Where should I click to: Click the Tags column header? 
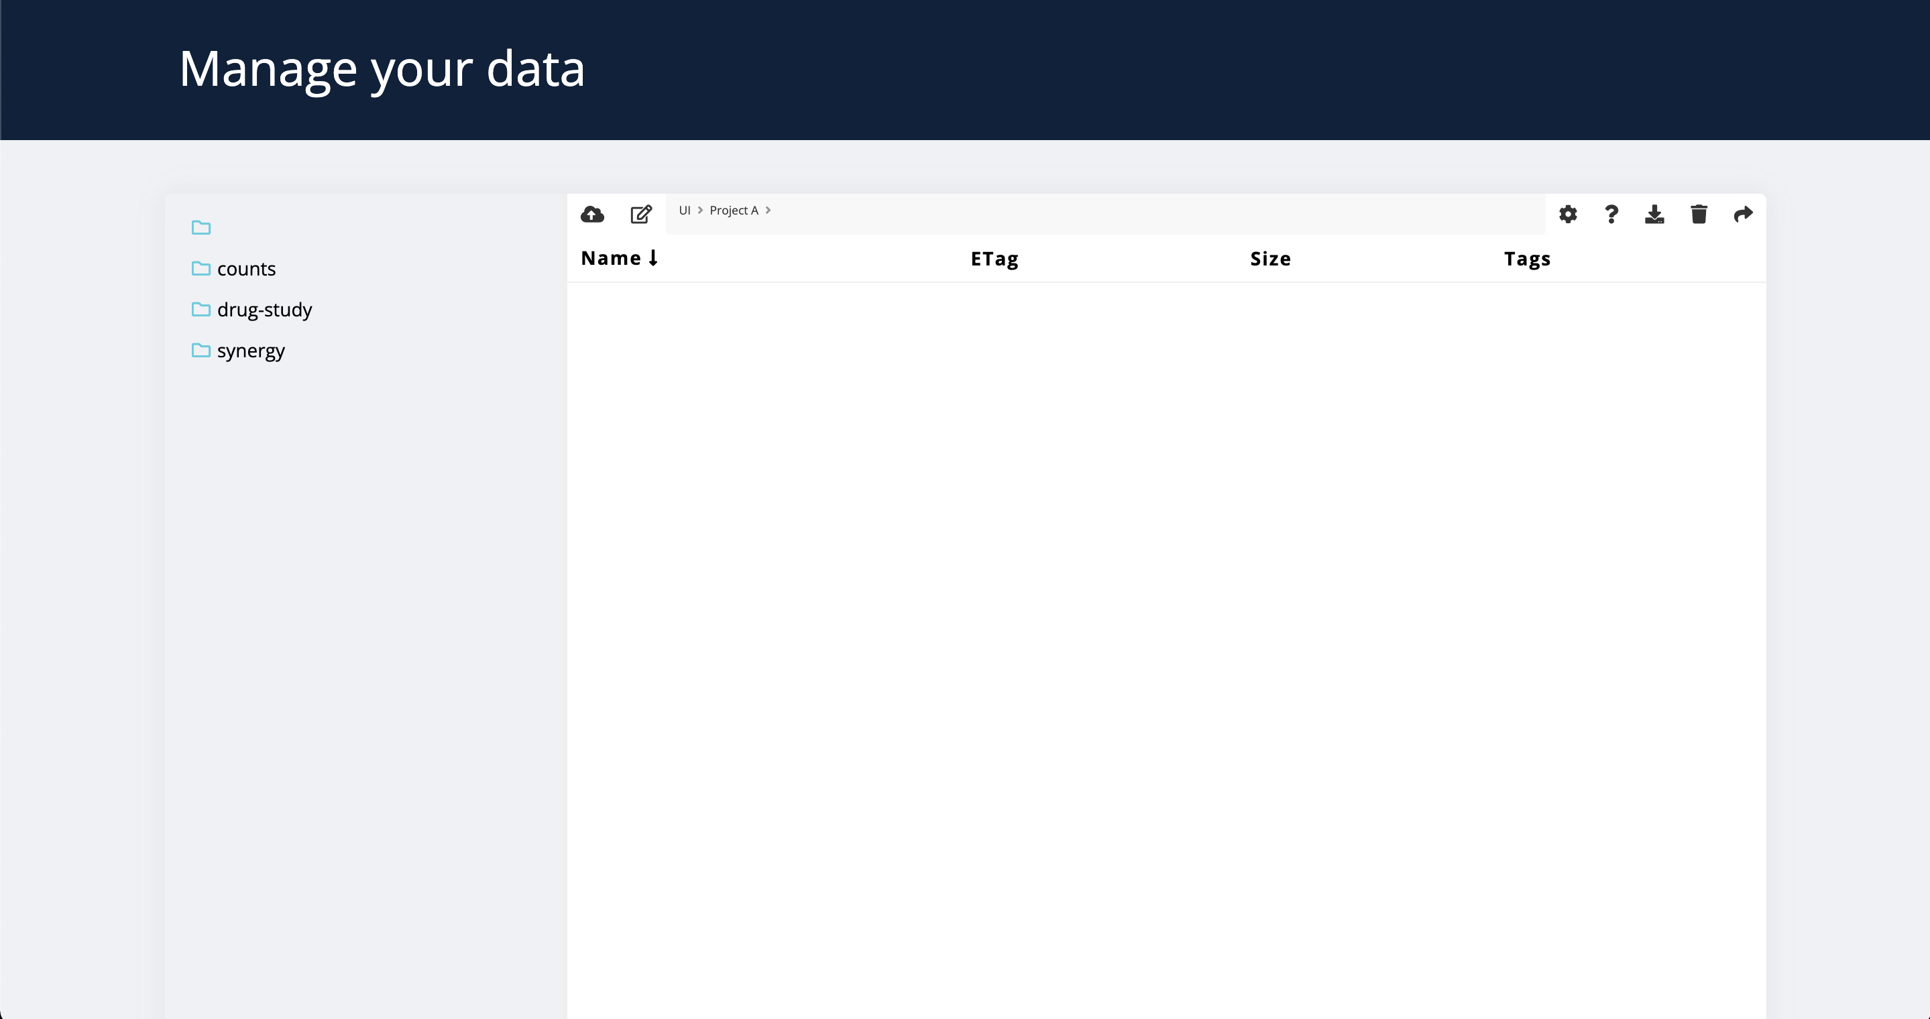[1527, 259]
